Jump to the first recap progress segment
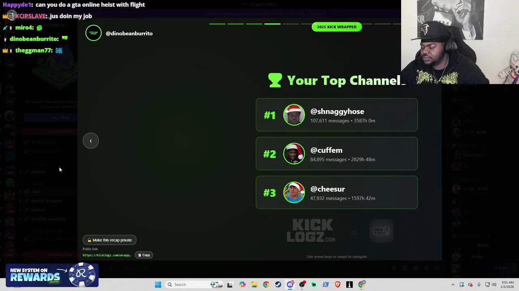Viewport: 519px width, 291px height. [x=217, y=24]
